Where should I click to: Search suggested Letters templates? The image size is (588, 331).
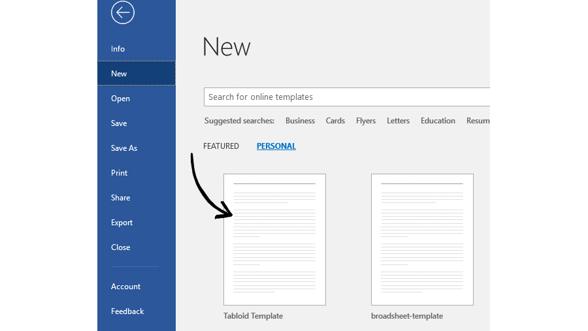click(x=399, y=121)
